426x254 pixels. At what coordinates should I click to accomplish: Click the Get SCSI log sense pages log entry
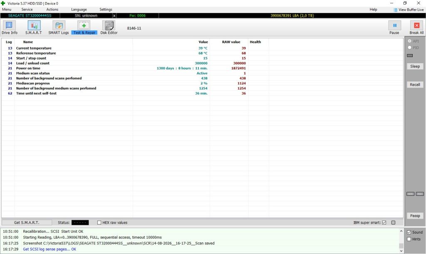pyautogui.click(x=50, y=249)
